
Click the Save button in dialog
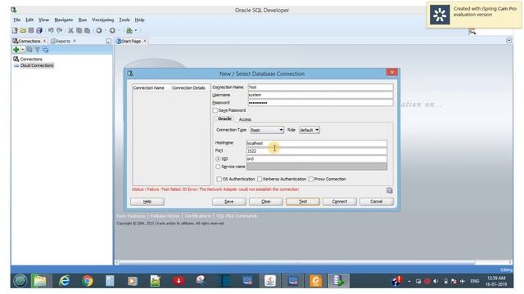click(x=229, y=202)
